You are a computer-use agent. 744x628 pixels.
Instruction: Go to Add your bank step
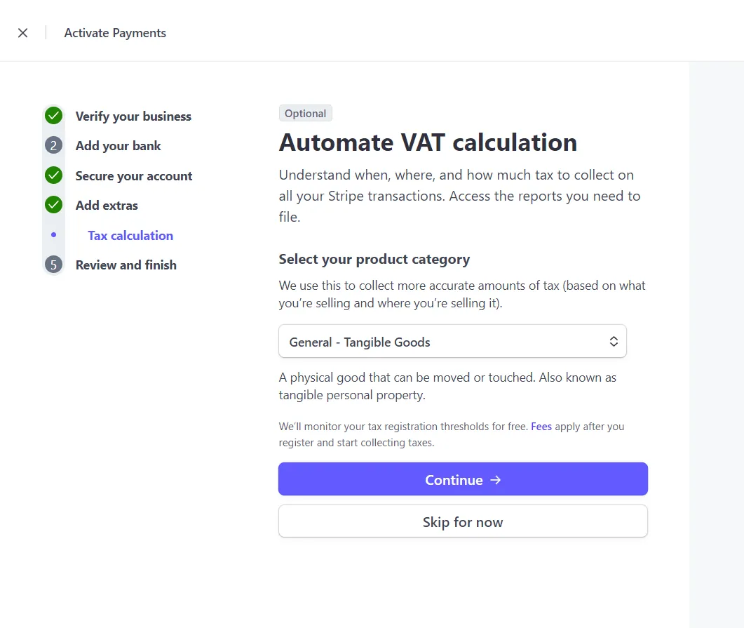(118, 146)
